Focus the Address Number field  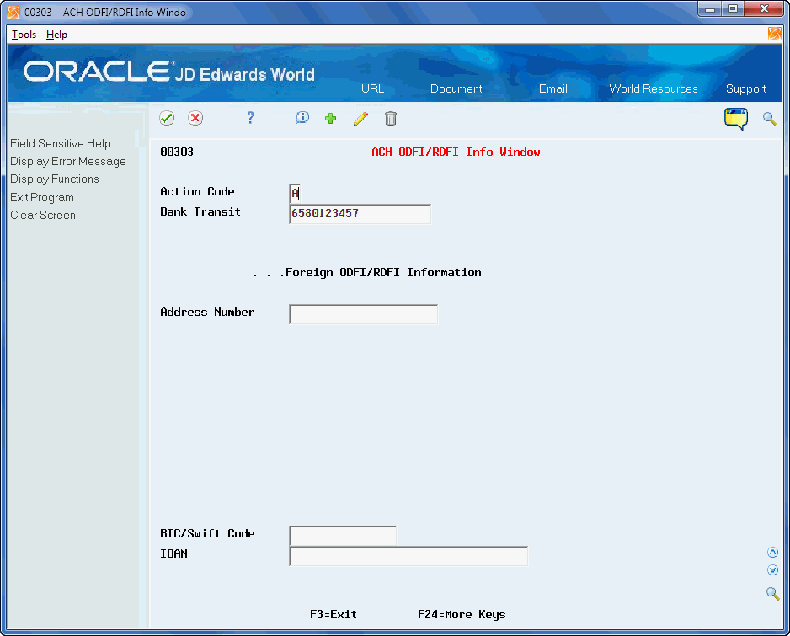pyautogui.click(x=363, y=314)
